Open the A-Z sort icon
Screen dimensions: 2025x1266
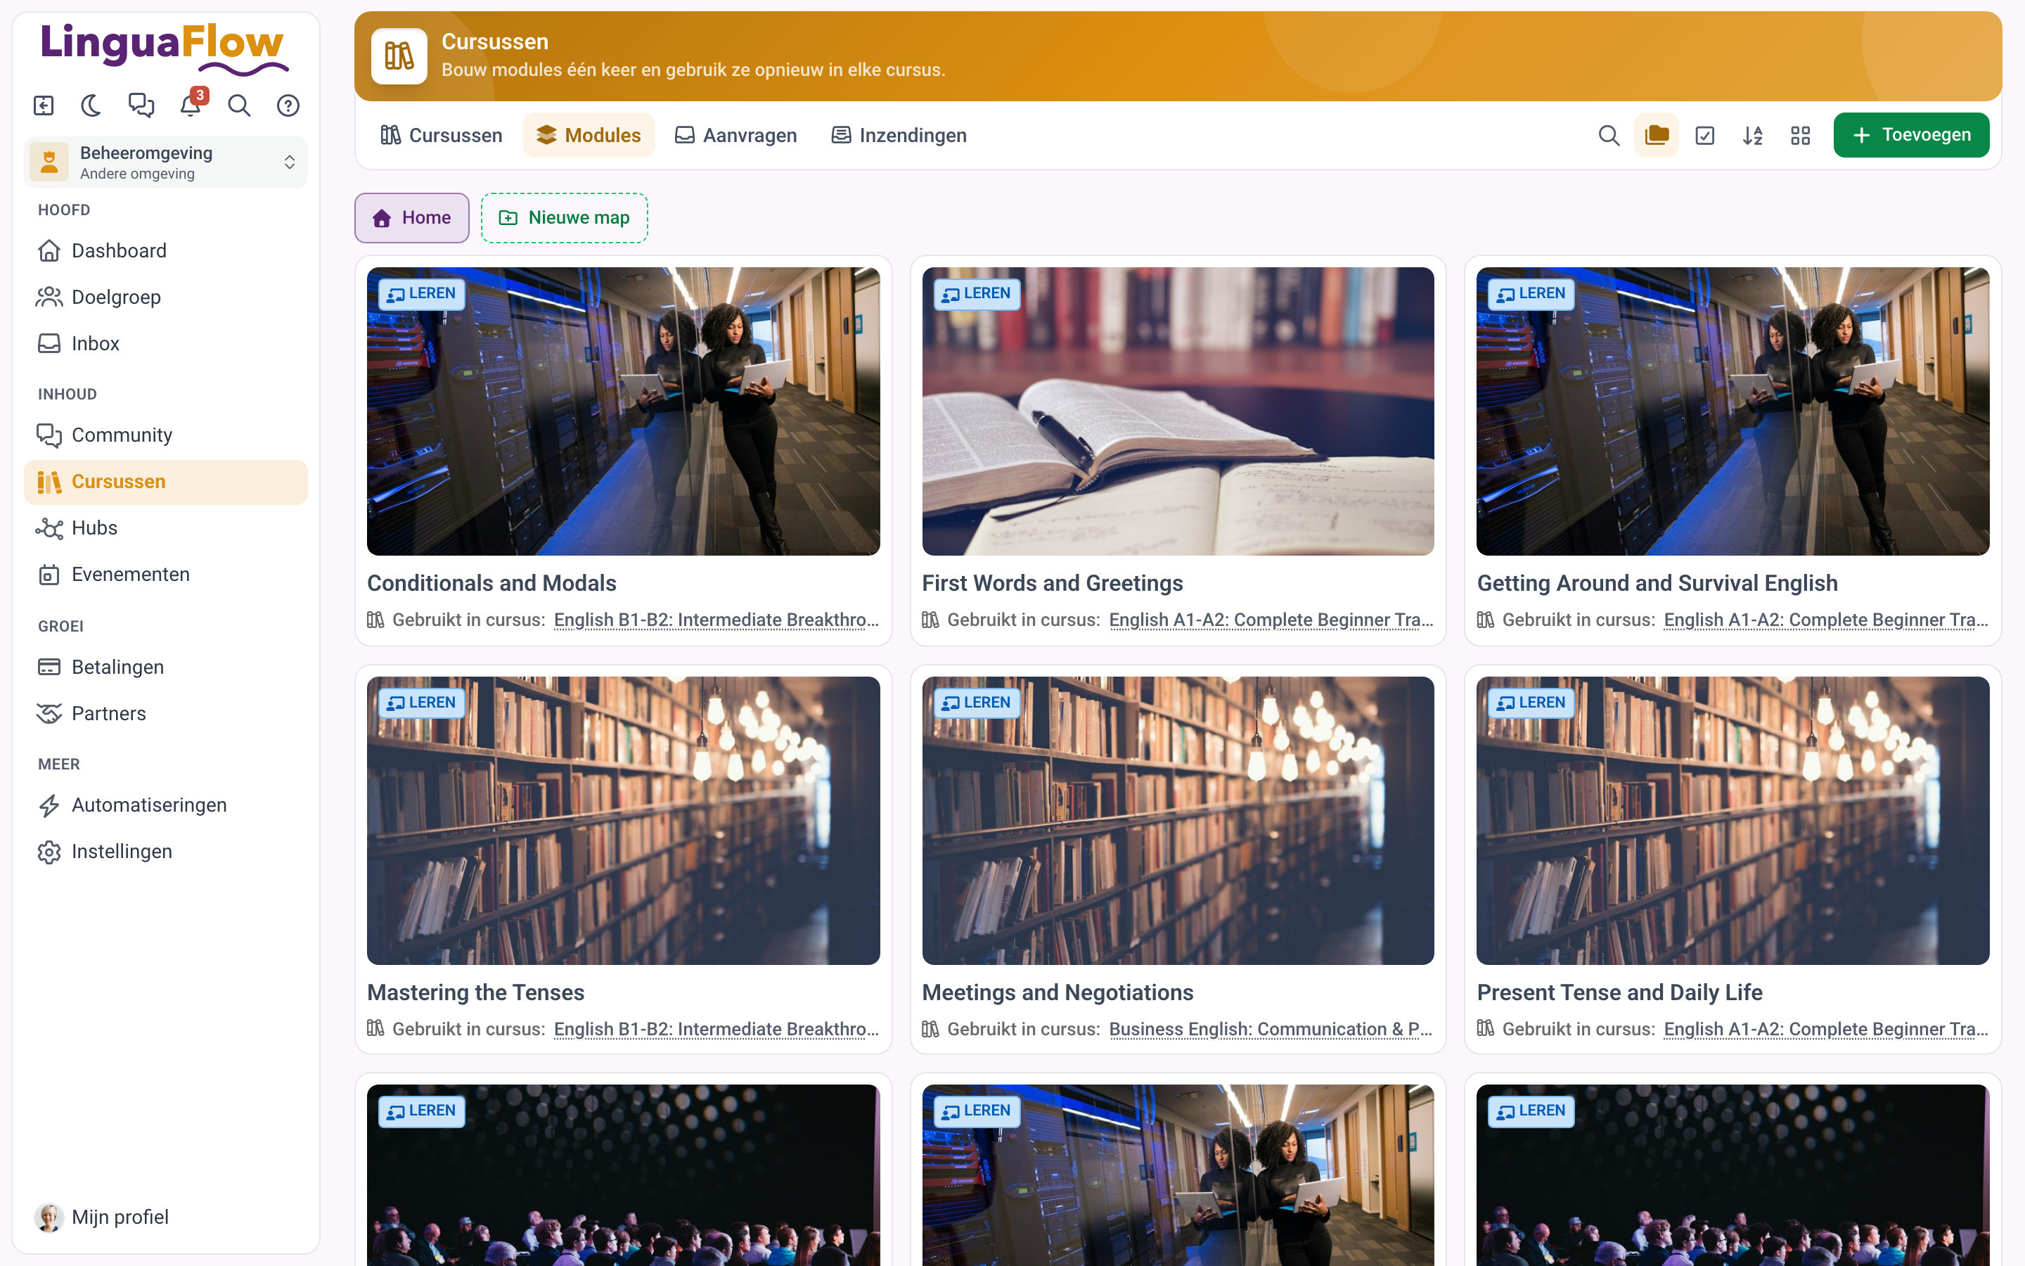(1752, 135)
